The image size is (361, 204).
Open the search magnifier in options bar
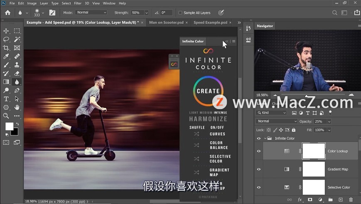click(335, 12)
